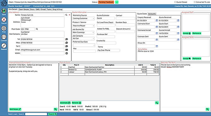The height and width of the screenshot is (116, 211).
Task: Click the globe icon beside WWW field
Action: pos(67,53)
